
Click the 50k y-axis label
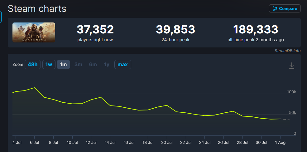click(293, 113)
